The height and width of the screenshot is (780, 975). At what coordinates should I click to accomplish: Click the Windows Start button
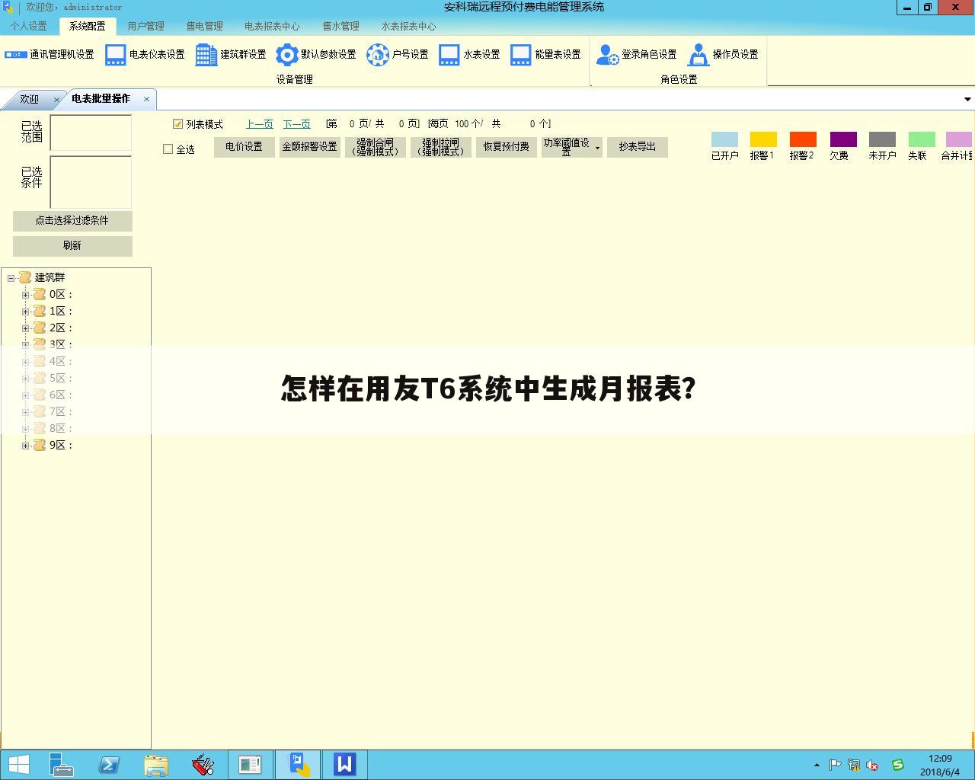[x=19, y=764]
